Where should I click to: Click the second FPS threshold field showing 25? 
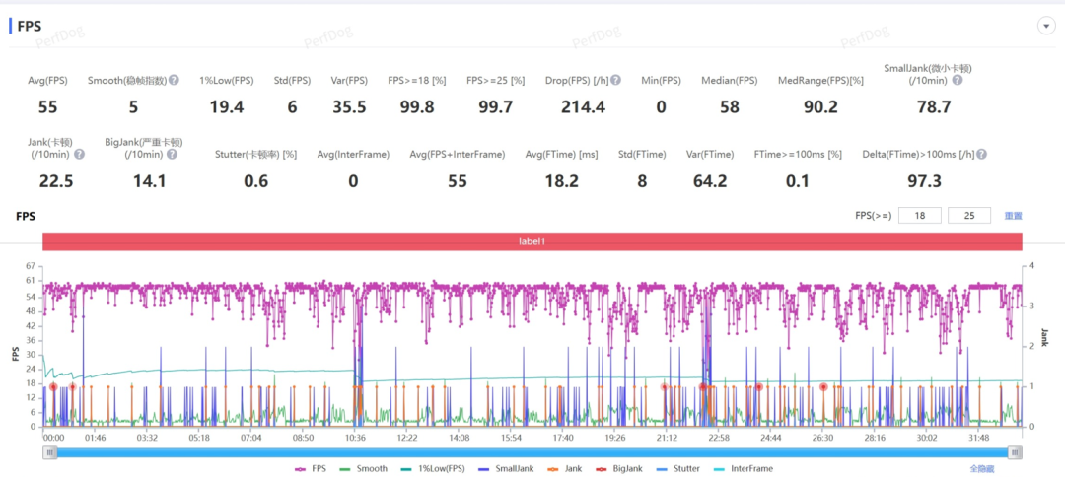click(969, 216)
